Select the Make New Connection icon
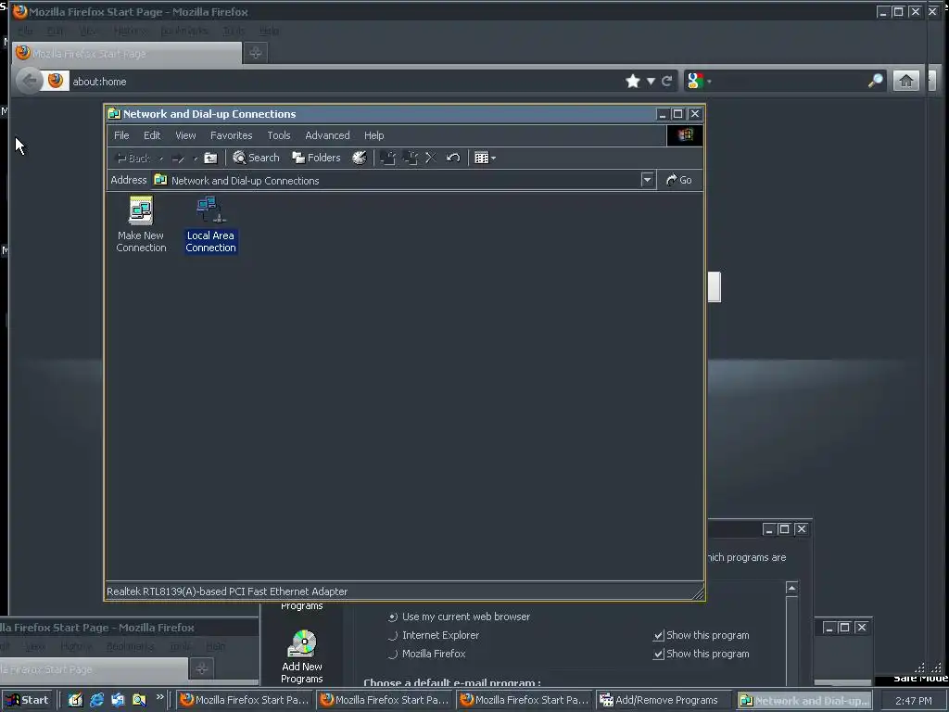 (141, 224)
